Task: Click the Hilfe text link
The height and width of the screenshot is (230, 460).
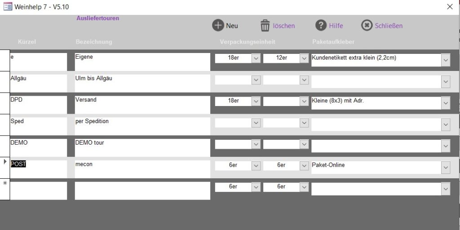Action: (336, 26)
